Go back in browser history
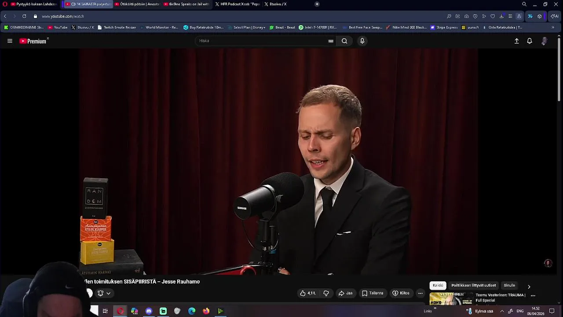 (5, 16)
